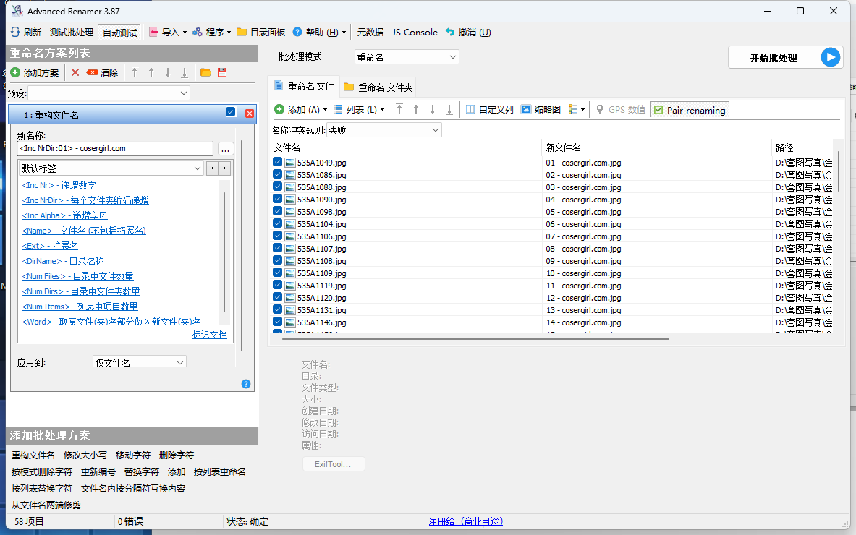Click the thumbnail view icon in file toolbar
856x535 pixels.
tap(526, 110)
